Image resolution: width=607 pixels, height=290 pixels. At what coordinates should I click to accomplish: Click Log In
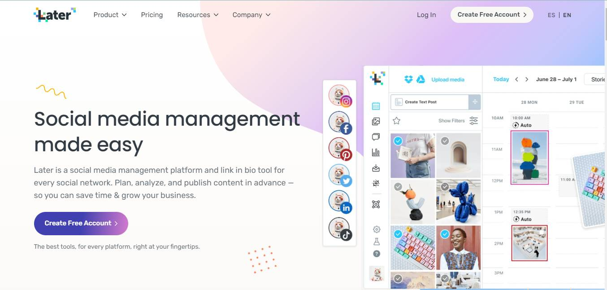[x=426, y=15]
